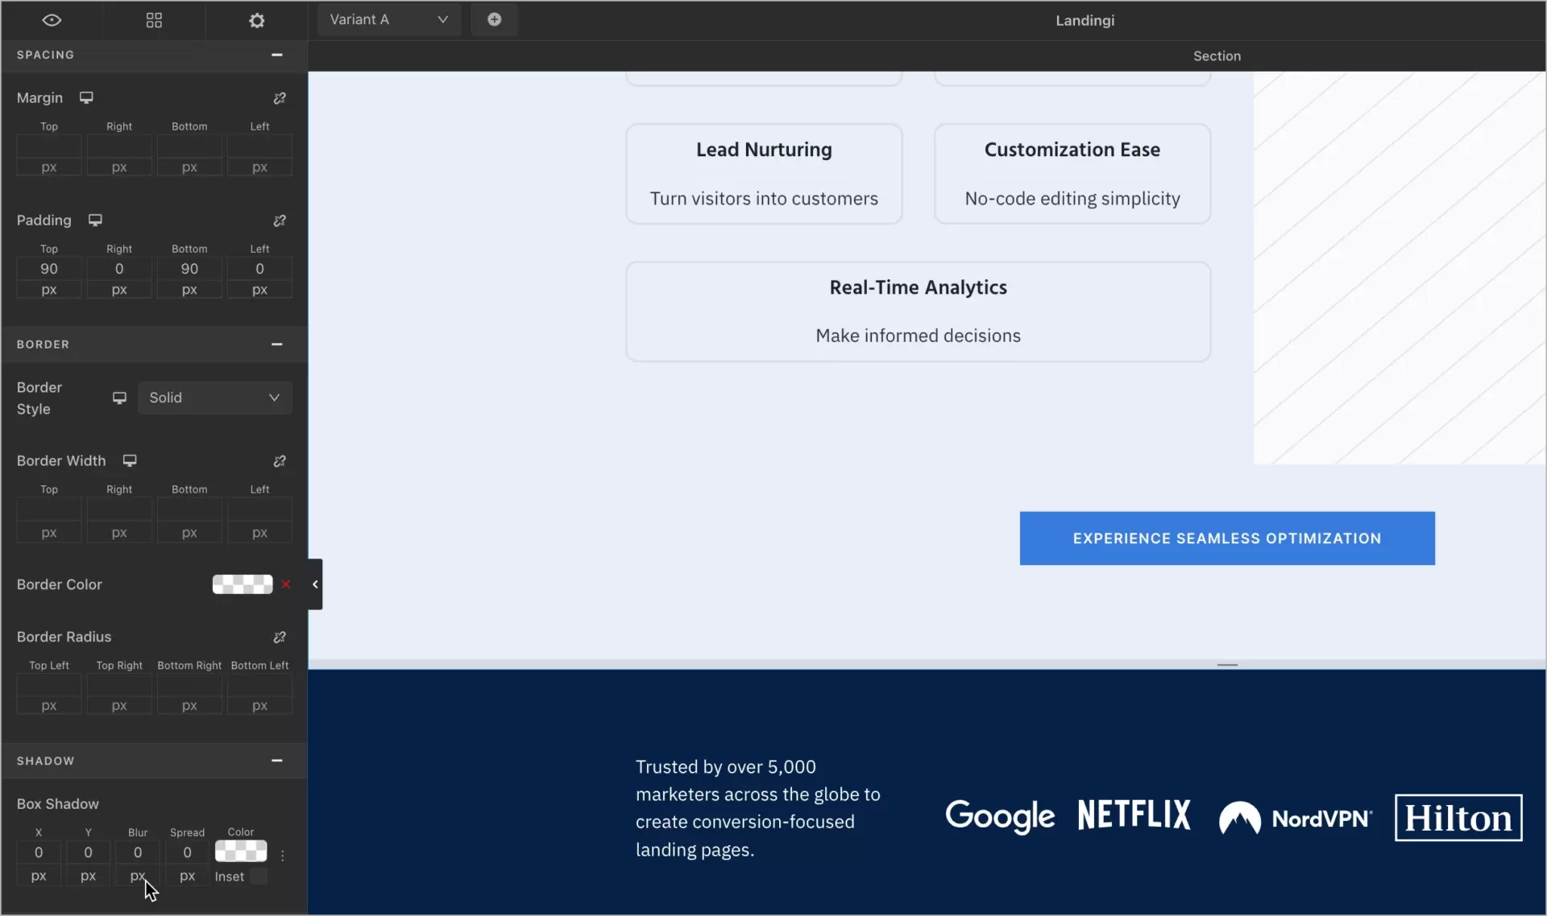The width and height of the screenshot is (1547, 916).
Task: Add a new variant with the plus button
Action: point(495,19)
